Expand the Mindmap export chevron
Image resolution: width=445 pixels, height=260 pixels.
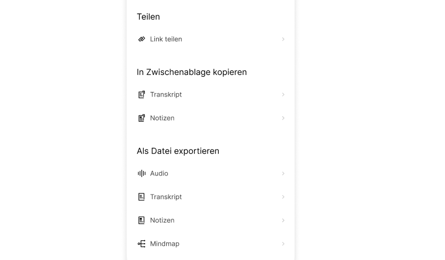coord(283,244)
